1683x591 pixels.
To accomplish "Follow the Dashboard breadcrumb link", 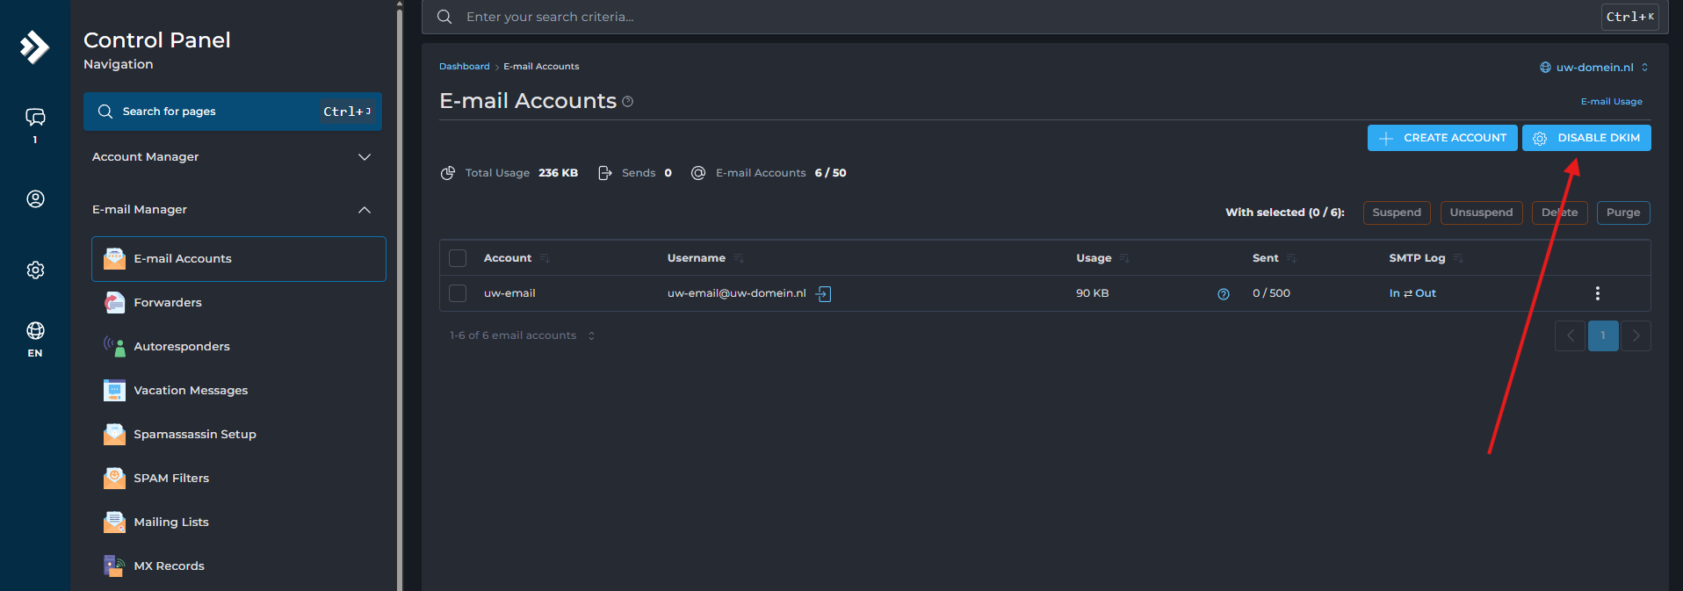I will pos(465,67).
